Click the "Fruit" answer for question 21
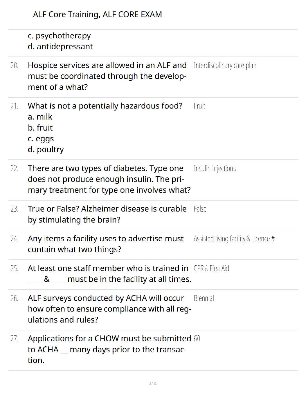Viewport: 306px width, 397px height. coord(199,106)
